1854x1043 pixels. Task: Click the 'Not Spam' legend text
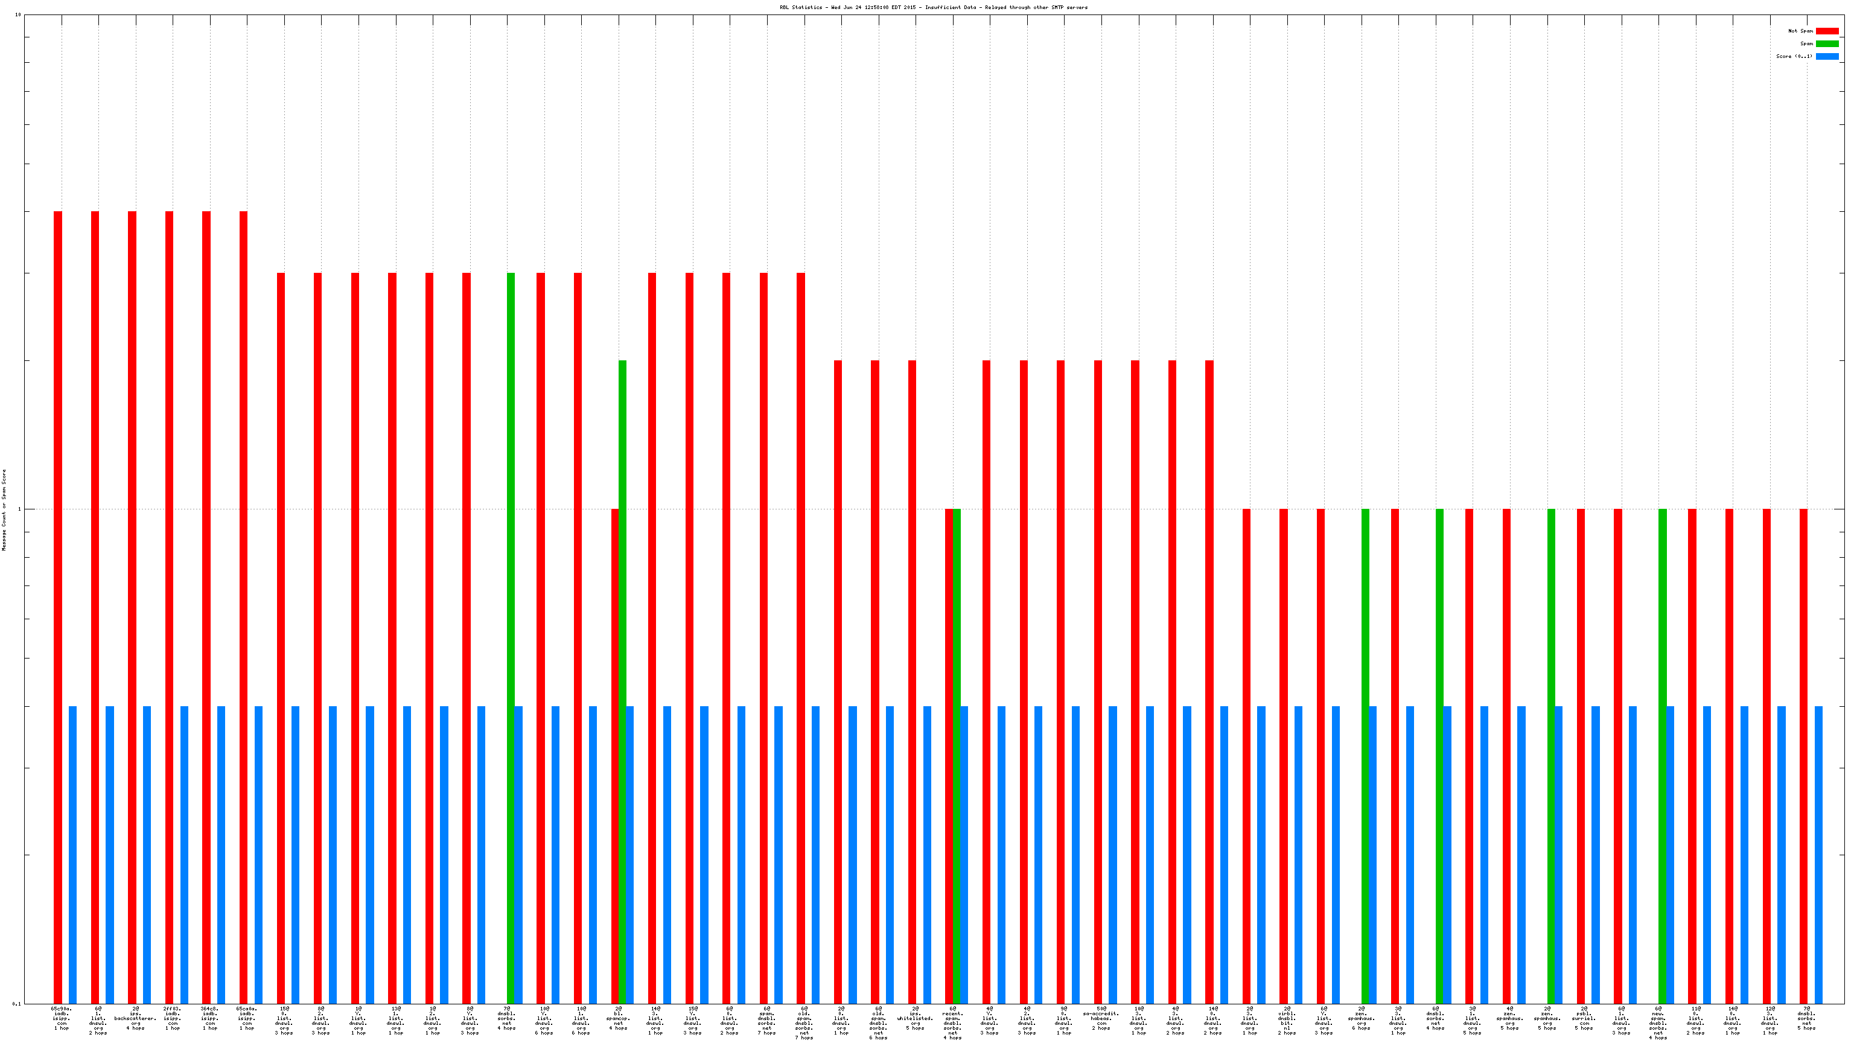coord(1800,31)
